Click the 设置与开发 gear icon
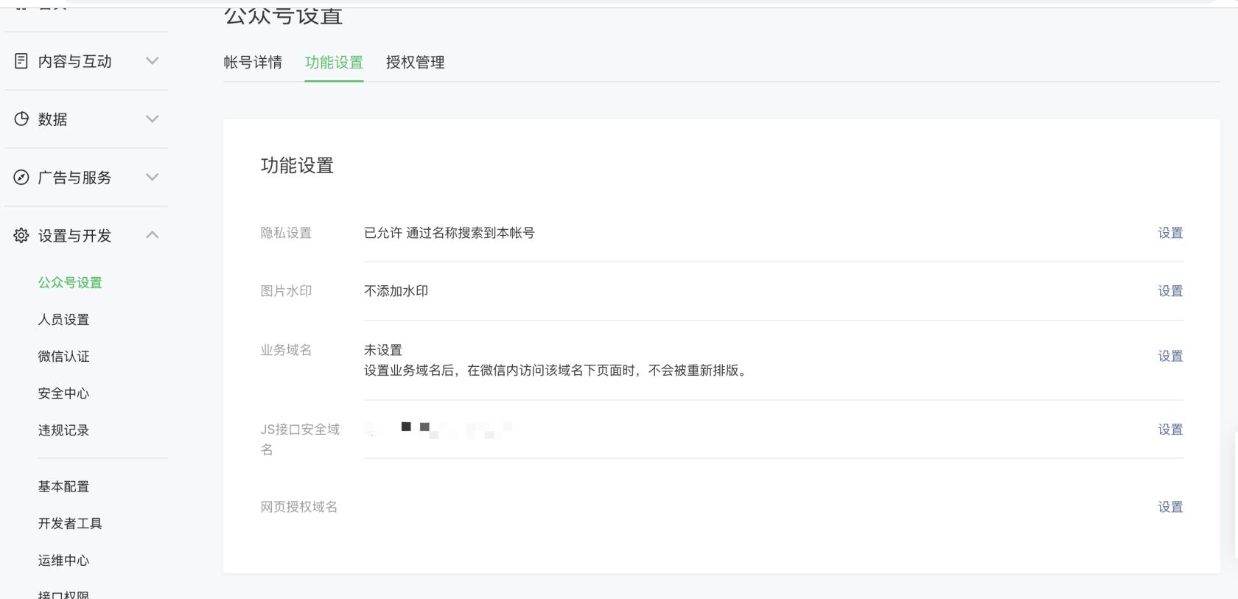This screenshot has width=1238, height=599. pos(21,236)
